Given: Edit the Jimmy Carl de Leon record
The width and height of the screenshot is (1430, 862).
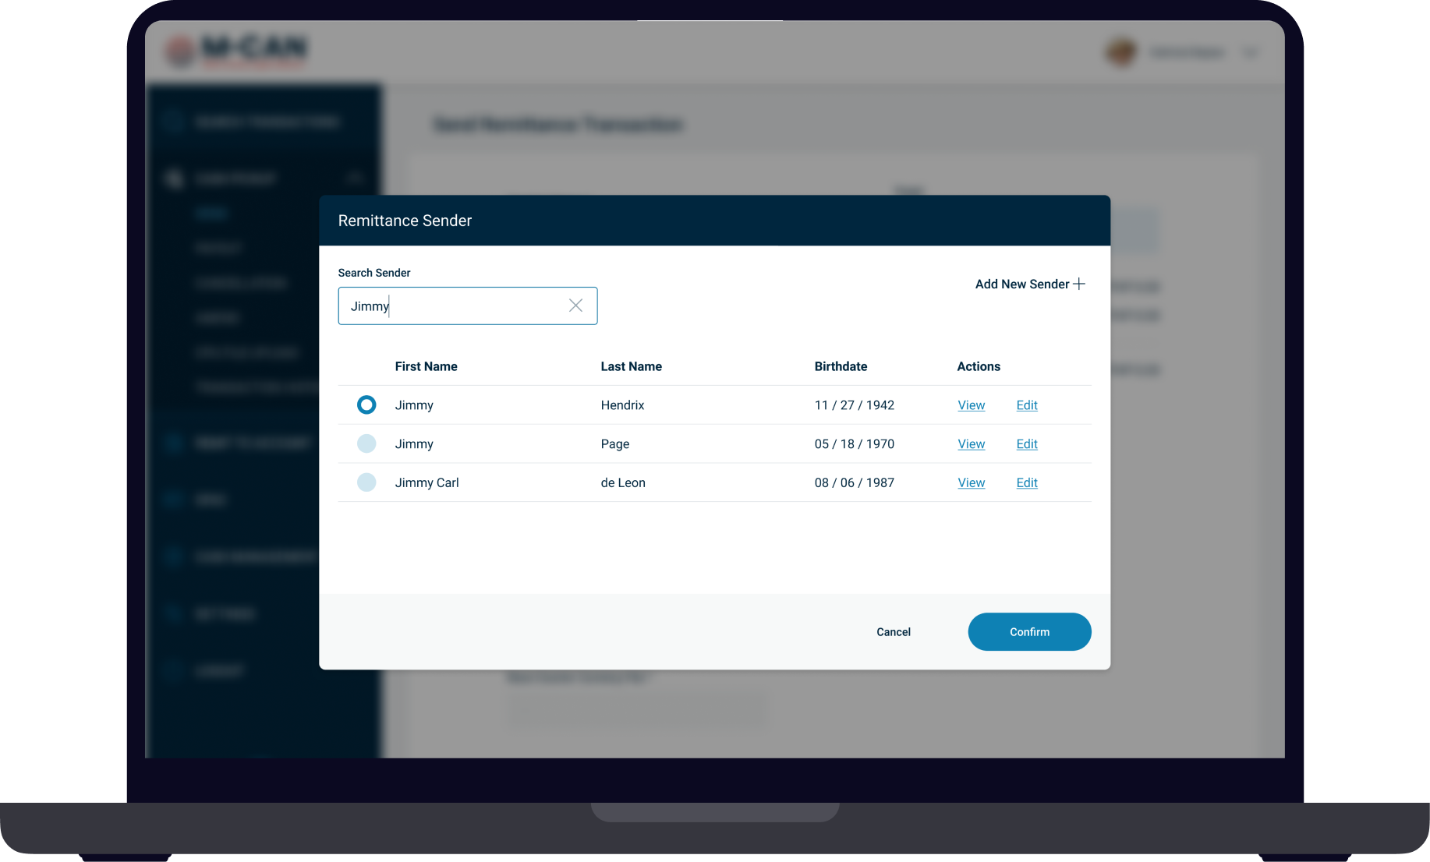Looking at the screenshot, I should click(1027, 483).
